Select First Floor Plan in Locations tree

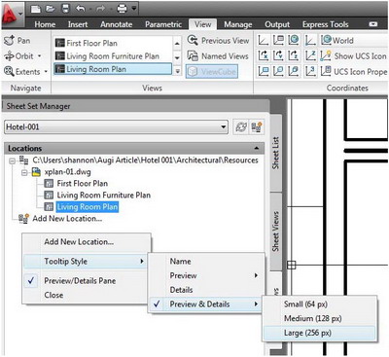pos(83,184)
